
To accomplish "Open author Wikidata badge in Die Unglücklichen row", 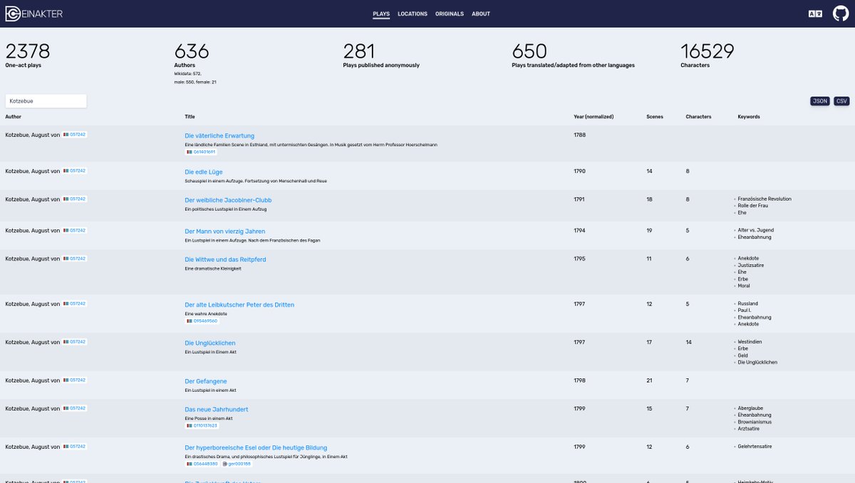I will (75, 342).
